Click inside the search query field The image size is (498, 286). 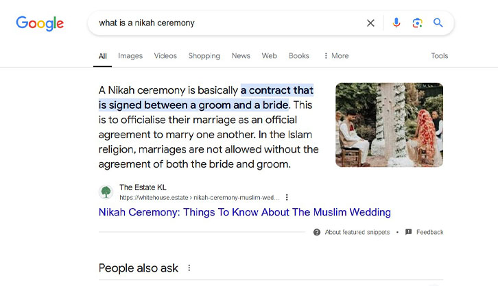click(x=226, y=23)
